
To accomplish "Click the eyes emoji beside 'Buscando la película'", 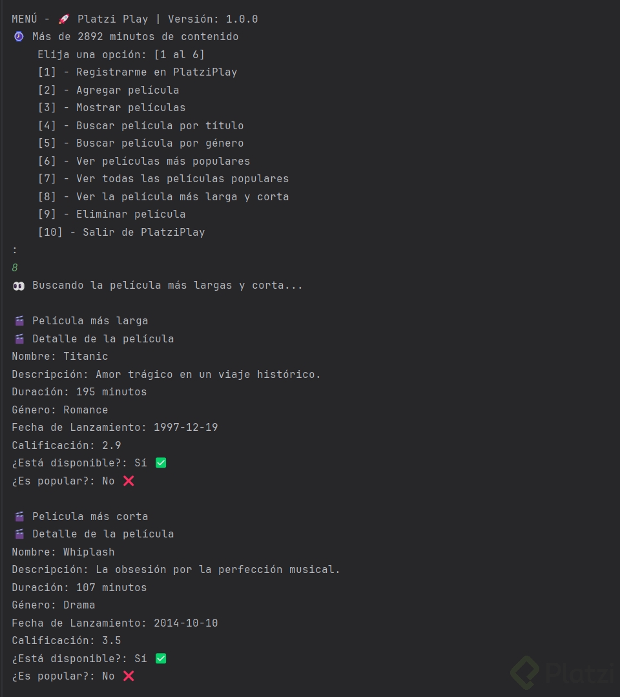I will pyautogui.click(x=19, y=286).
